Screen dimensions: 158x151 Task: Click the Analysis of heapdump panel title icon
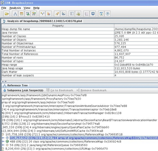[4, 21]
